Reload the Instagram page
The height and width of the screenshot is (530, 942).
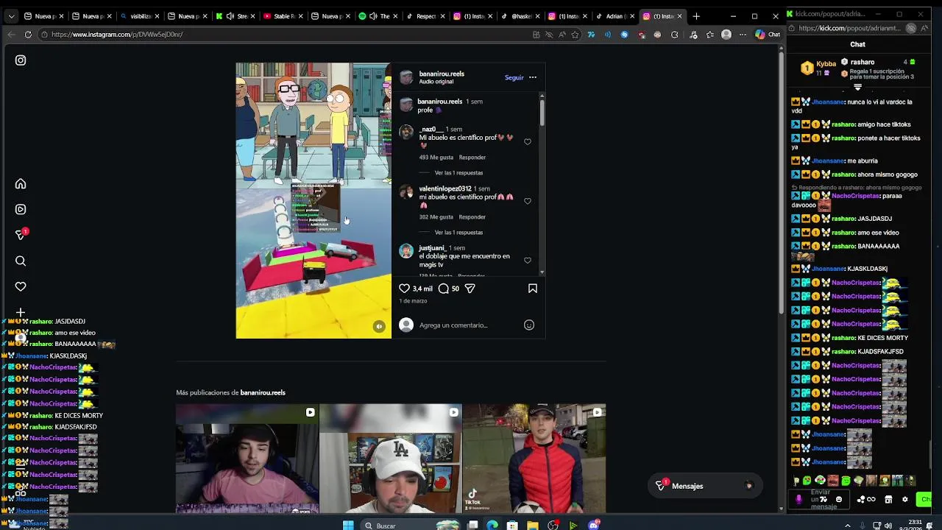point(28,34)
